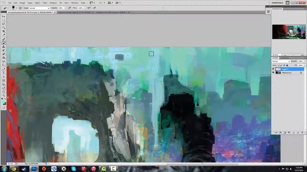Viewport: 307px width, 172px height.
Task: Select the Clone Stamp tool
Action: pos(4,47)
